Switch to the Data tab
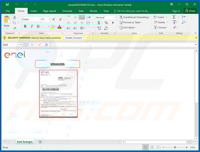The width and height of the screenshot is (200, 152). tap(81, 11)
